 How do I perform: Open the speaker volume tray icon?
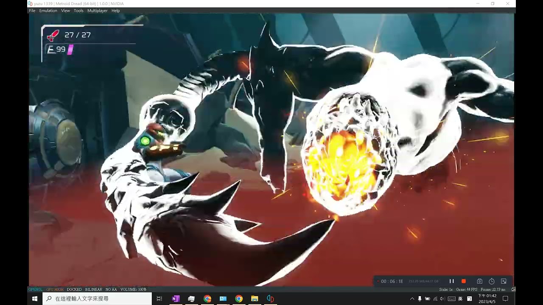click(442, 299)
